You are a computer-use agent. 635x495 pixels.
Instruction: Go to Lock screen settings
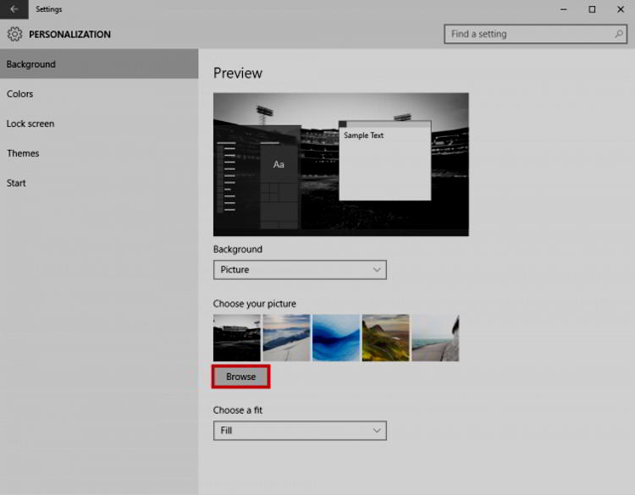coord(30,124)
